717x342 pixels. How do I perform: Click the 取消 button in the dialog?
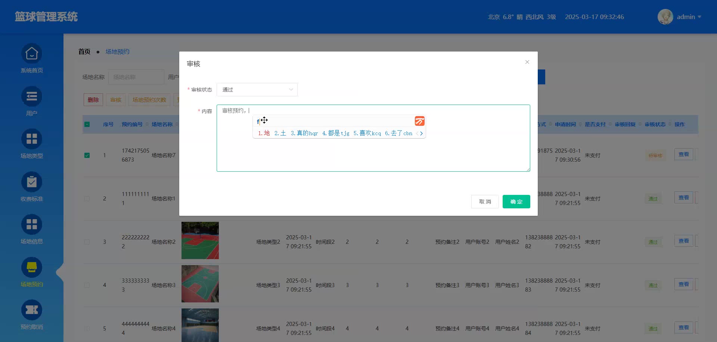pos(485,202)
